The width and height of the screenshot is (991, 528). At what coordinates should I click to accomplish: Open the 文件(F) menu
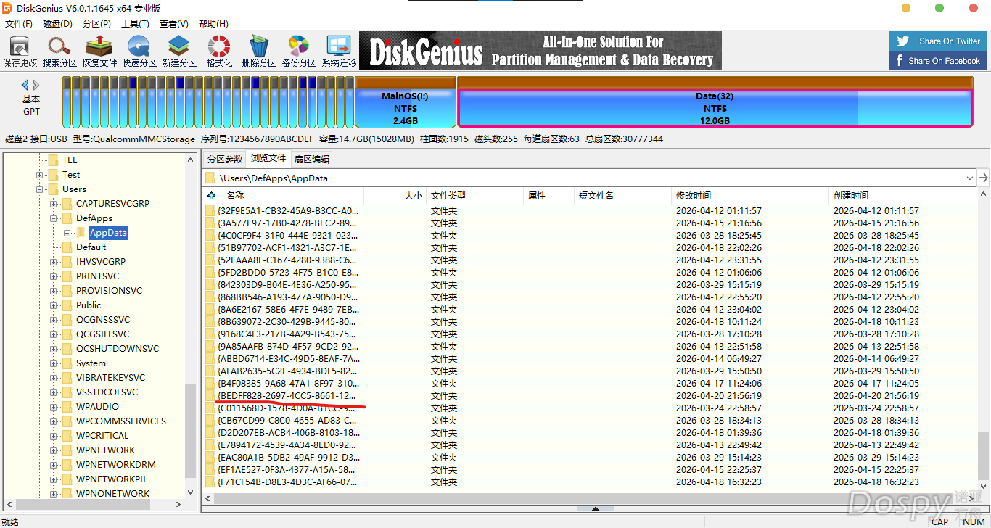[x=19, y=24]
